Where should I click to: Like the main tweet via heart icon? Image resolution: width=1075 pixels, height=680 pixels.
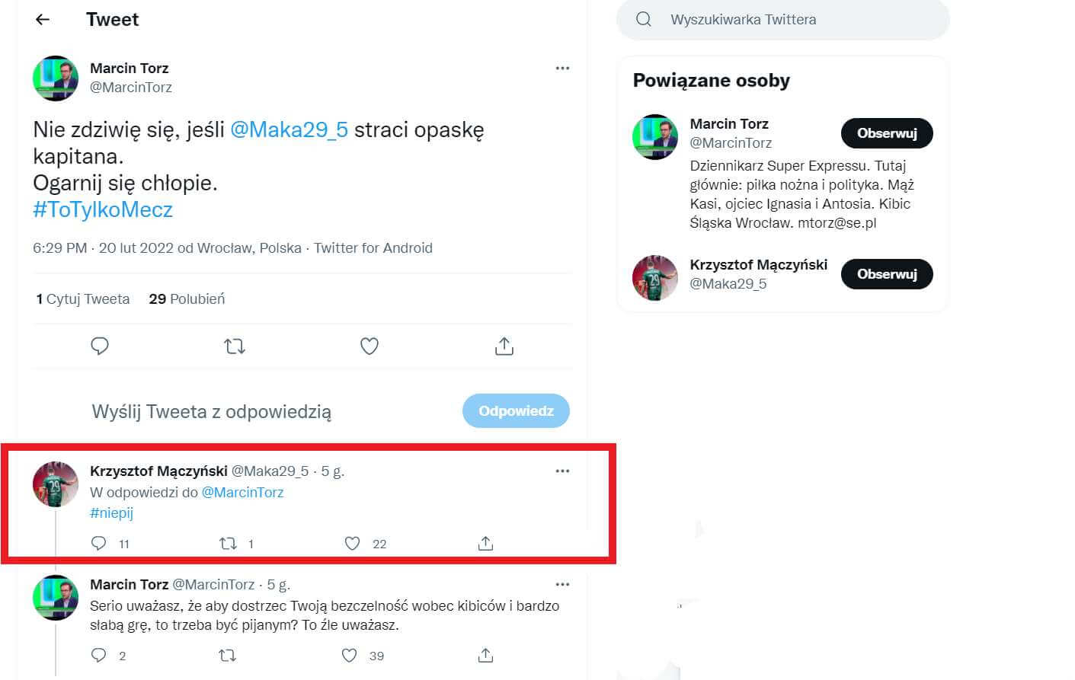[x=369, y=346]
